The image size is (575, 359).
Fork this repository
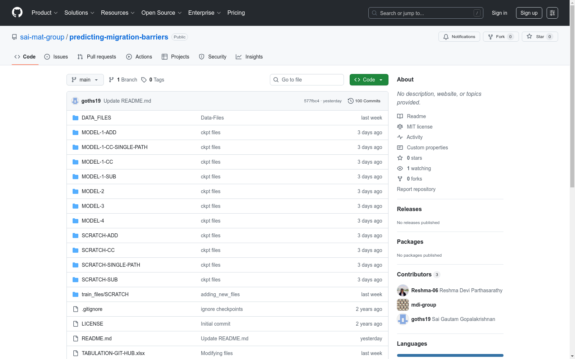(501, 37)
